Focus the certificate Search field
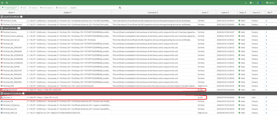Viewport: 277px width, 115px height. (94, 8)
